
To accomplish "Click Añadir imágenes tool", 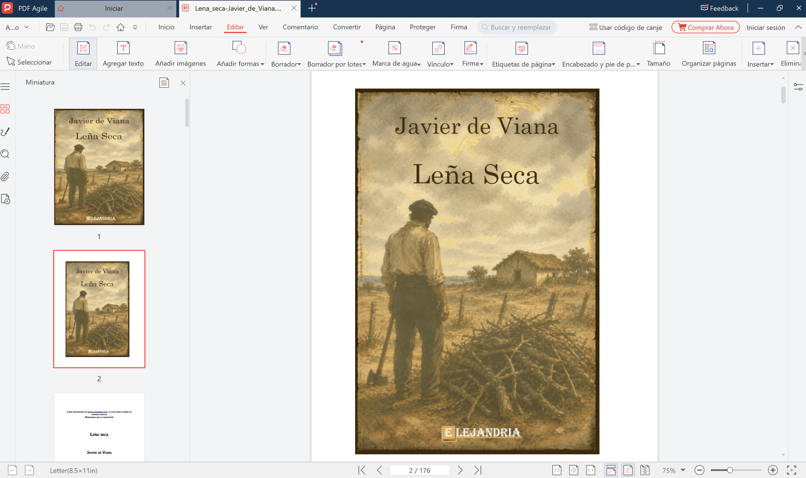I will point(181,54).
